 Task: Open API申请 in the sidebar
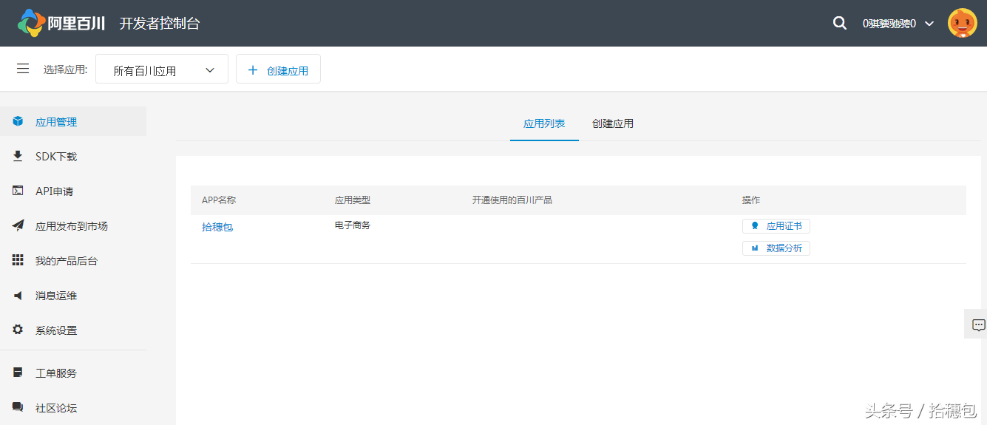click(x=73, y=191)
